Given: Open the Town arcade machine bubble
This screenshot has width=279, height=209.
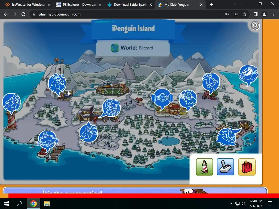Looking at the screenshot, I should 111,108.
